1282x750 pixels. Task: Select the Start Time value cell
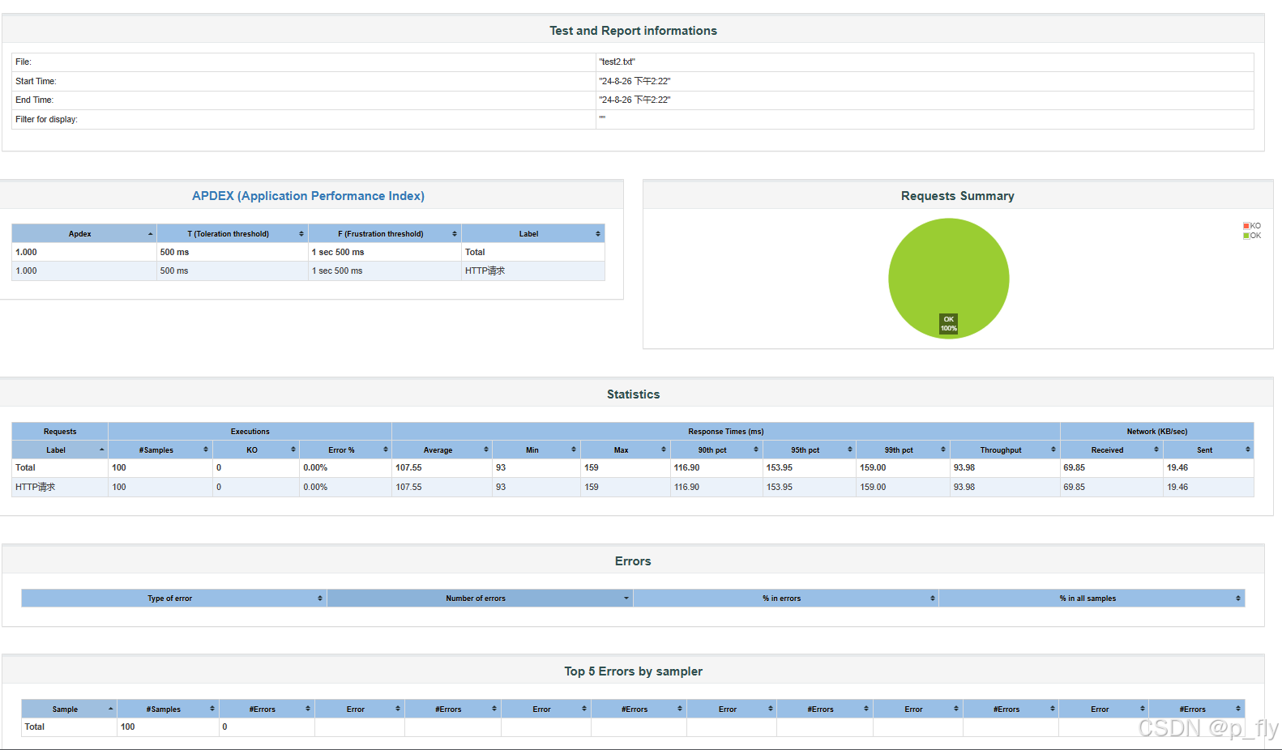pos(925,81)
